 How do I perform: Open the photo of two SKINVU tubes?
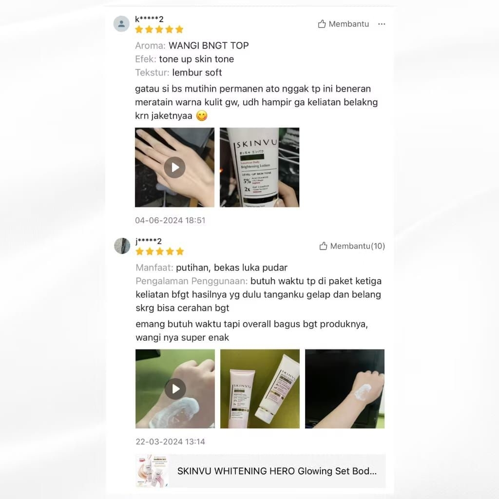coord(260,388)
